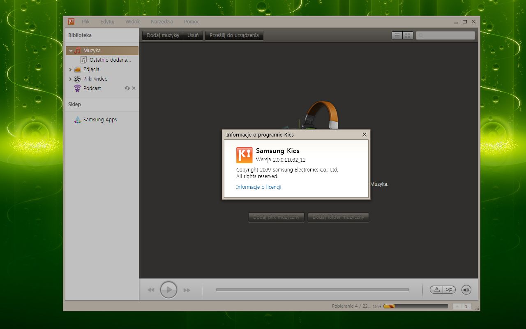Image resolution: width=526 pixels, height=329 pixels.
Task: Click the Usuń button
Action: point(193,35)
